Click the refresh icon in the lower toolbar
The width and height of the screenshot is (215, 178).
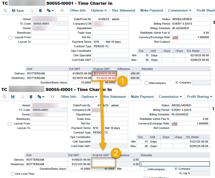tap(53, 97)
